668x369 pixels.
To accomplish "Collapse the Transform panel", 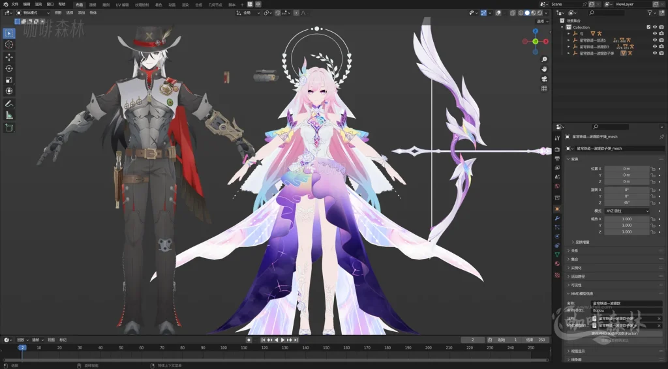I will pyautogui.click(x=569, y=159).
